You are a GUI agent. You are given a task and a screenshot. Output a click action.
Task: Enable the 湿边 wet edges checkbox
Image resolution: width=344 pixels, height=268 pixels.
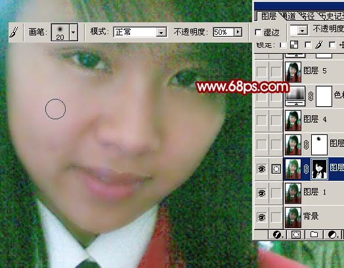point(258,33)
